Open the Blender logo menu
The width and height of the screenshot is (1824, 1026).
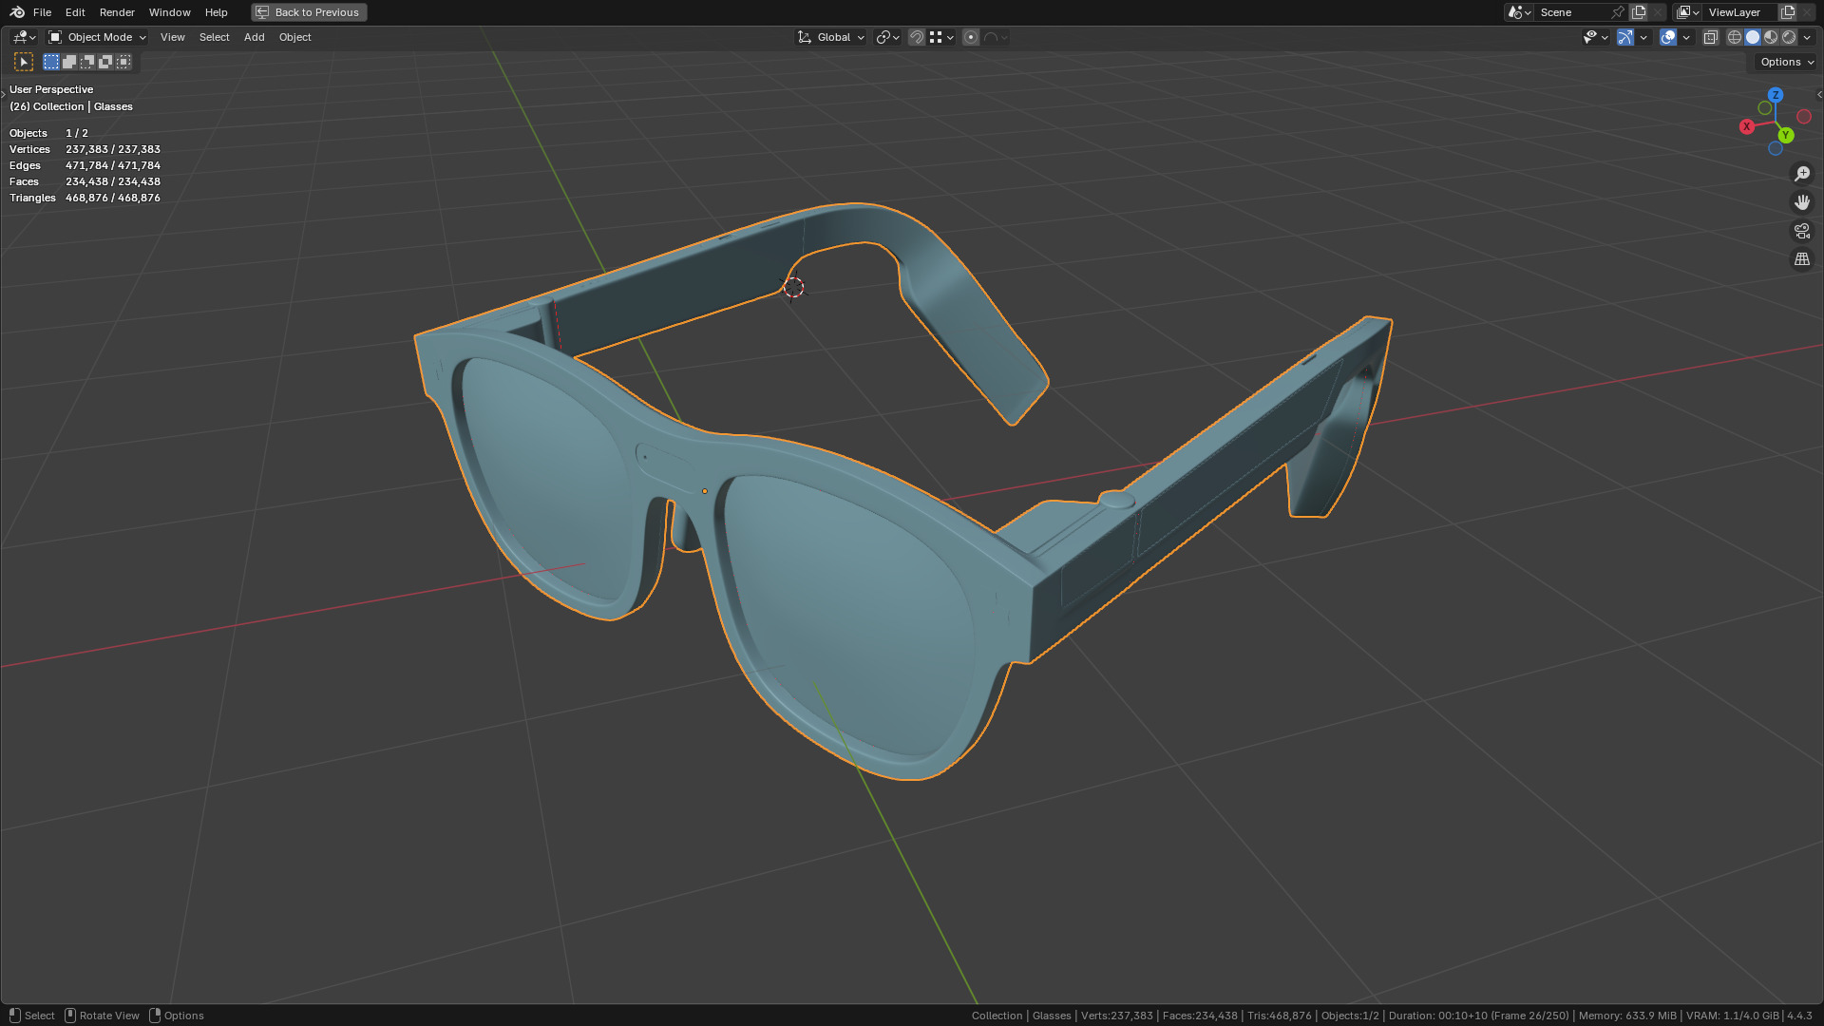pos(17,12)
